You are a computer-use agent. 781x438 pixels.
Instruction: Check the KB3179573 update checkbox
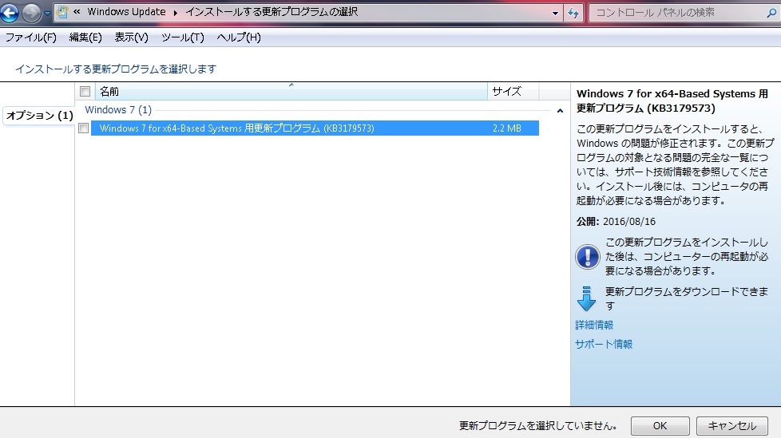(84, 128)
